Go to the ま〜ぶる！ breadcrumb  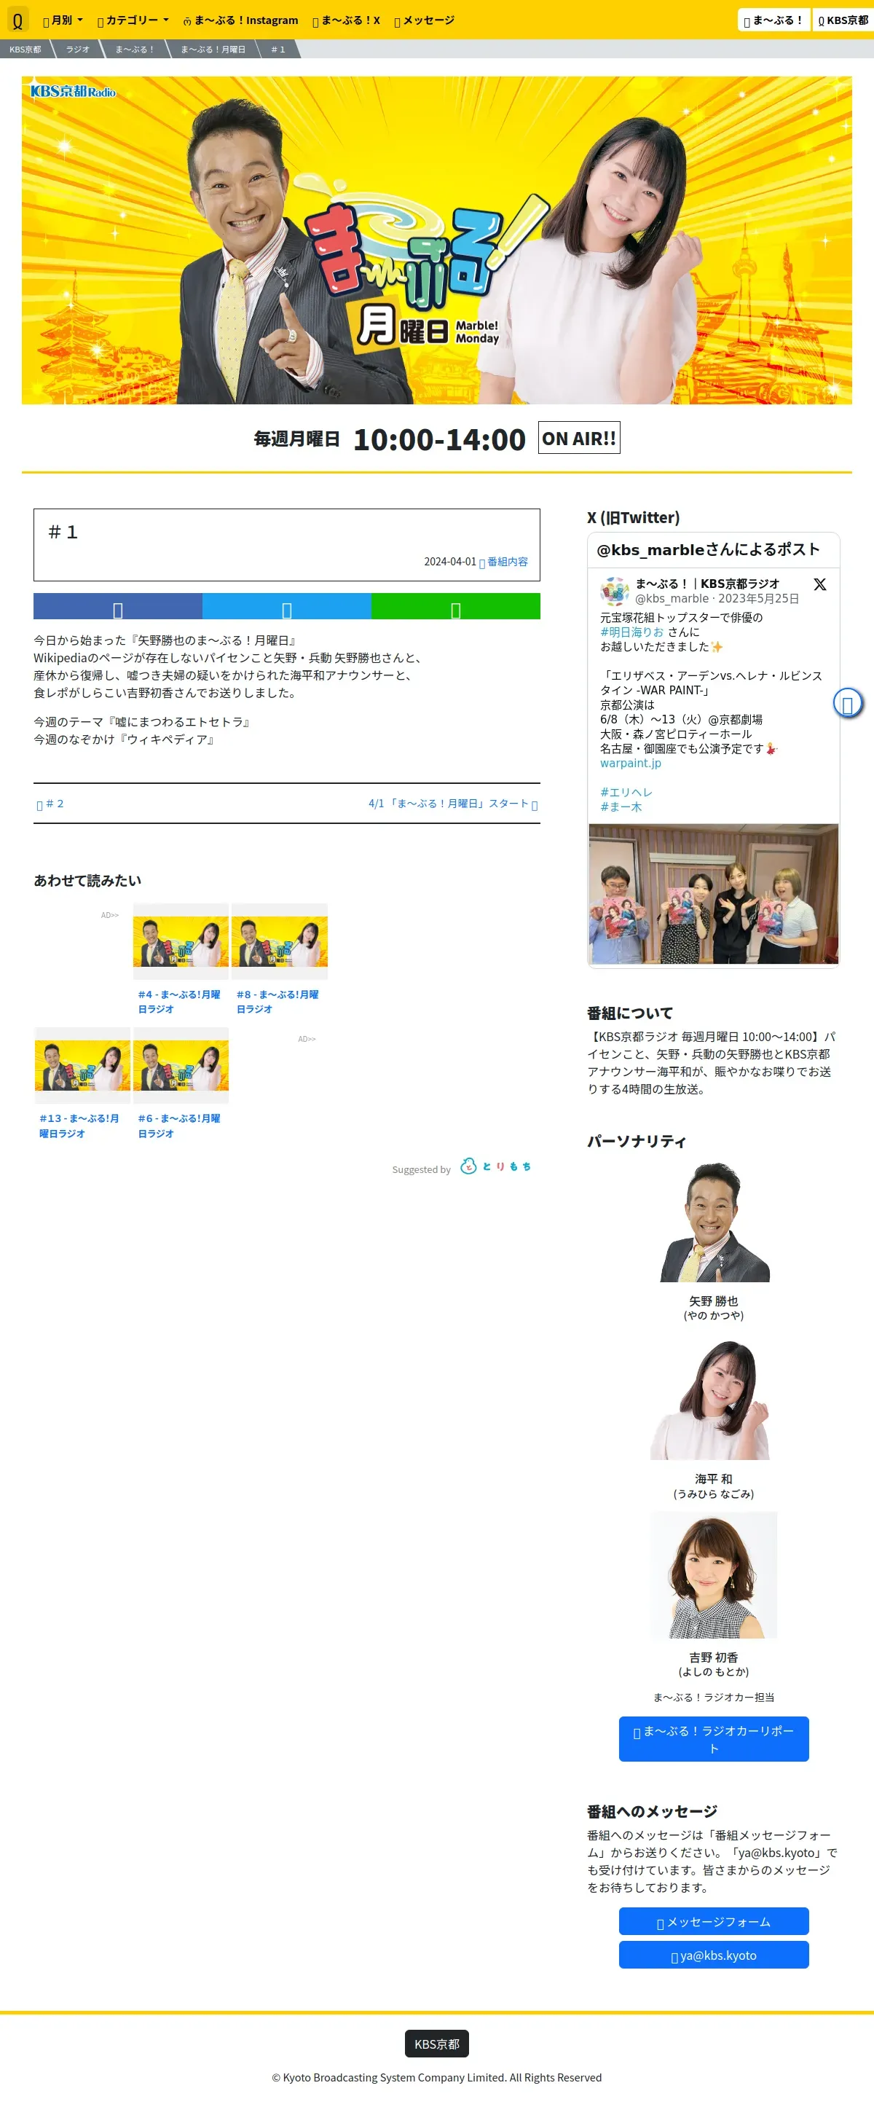click(x=135, y=50)
